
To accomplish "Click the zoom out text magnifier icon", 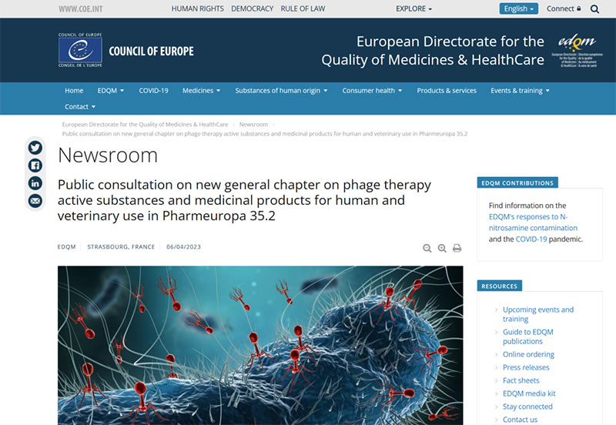I will click(427, 248).
